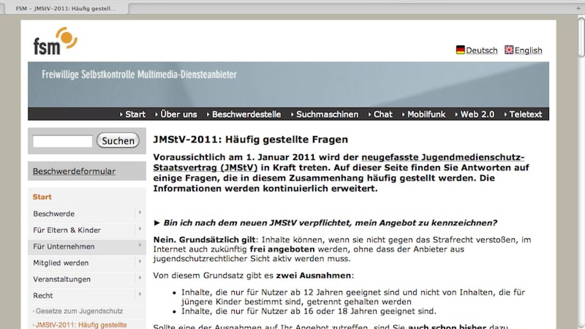This screenshot has width=585, height=329.
Task: Expand the Beschwerde submenu arrow
Action: (x=140, y=213)
